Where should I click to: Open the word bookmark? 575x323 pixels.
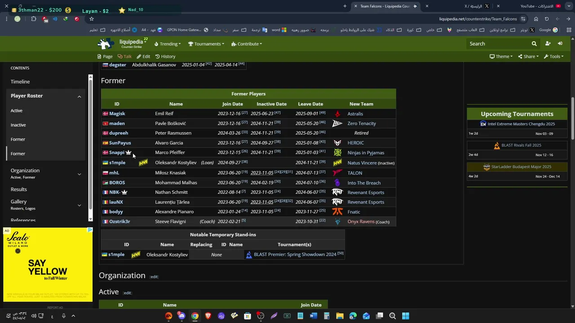pyautogui.click(x=279, y=30)
